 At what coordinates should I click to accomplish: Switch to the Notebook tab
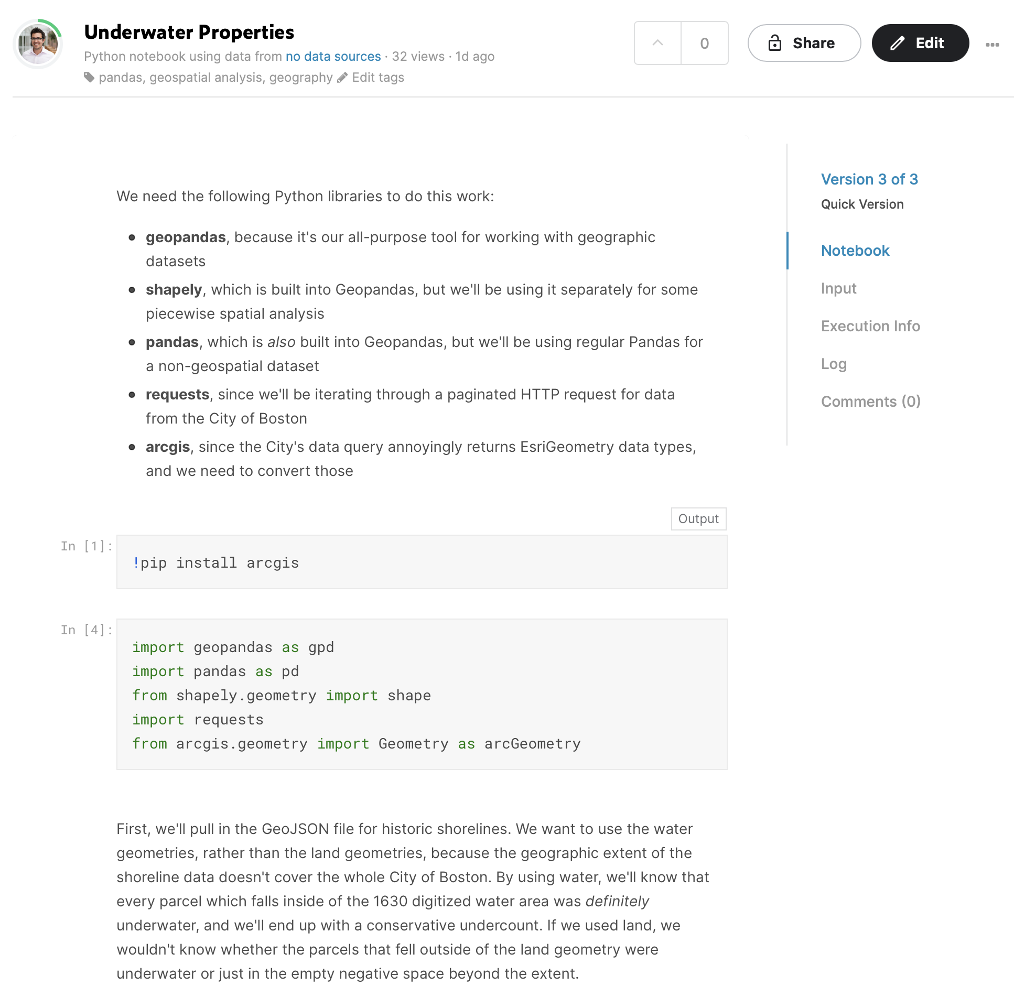coord(855,251)
